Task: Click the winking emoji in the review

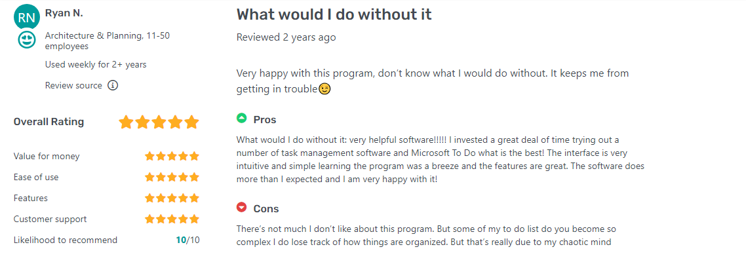Action: pyautogui.click(x=324, y=89)
